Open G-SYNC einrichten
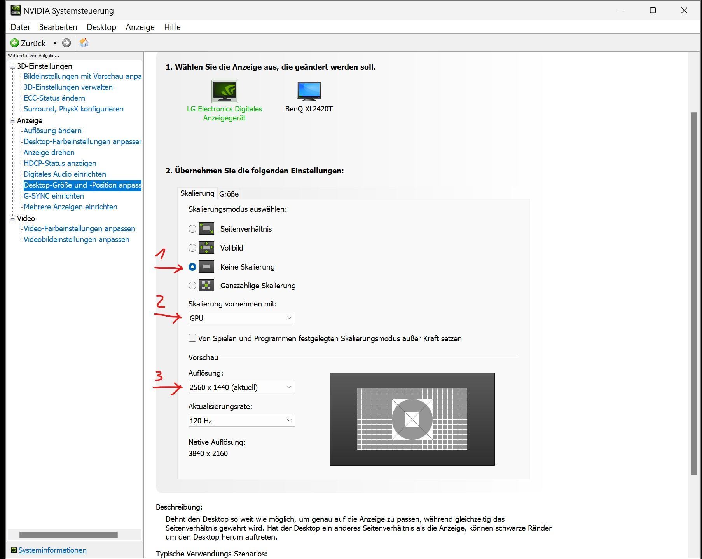The image size is (702, 559). 54,196
